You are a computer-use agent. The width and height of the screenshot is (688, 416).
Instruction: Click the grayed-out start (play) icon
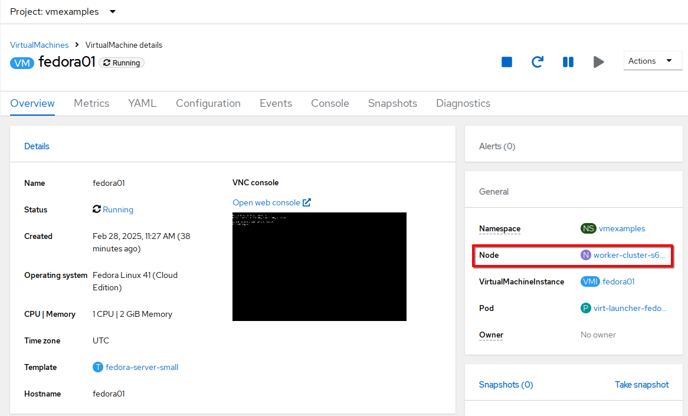[x=598, y=62]
